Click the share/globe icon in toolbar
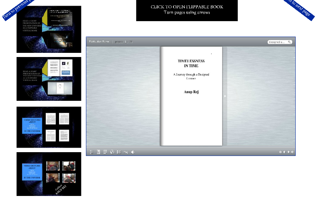 coord(112,152)
